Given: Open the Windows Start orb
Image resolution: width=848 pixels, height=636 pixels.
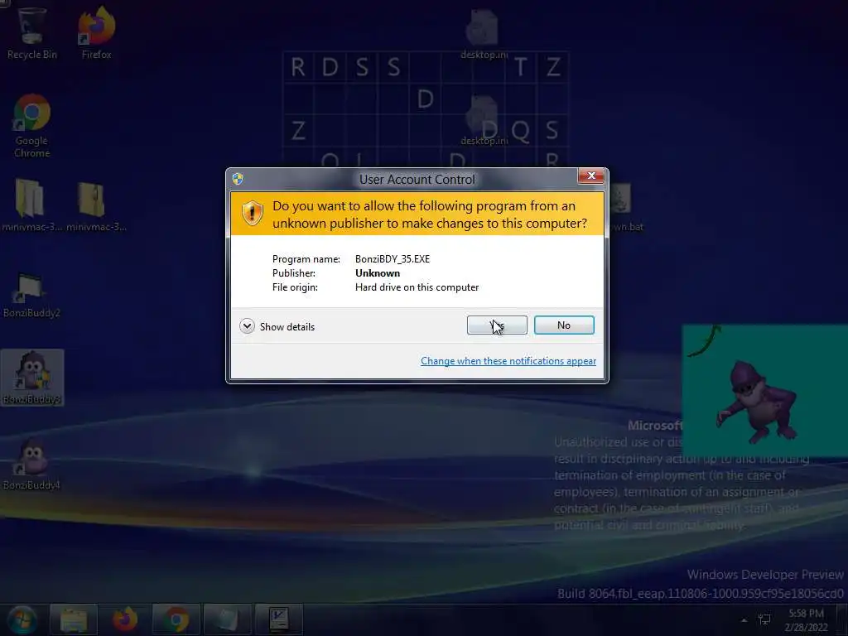Looking at the screenshot, I should pos(22,619).
